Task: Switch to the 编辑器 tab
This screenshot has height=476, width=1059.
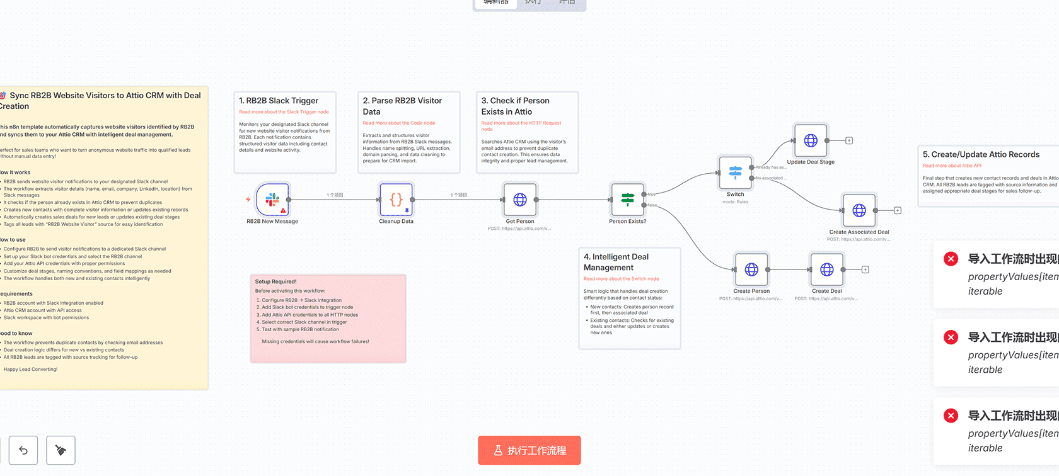Action: tap(496, 3)
